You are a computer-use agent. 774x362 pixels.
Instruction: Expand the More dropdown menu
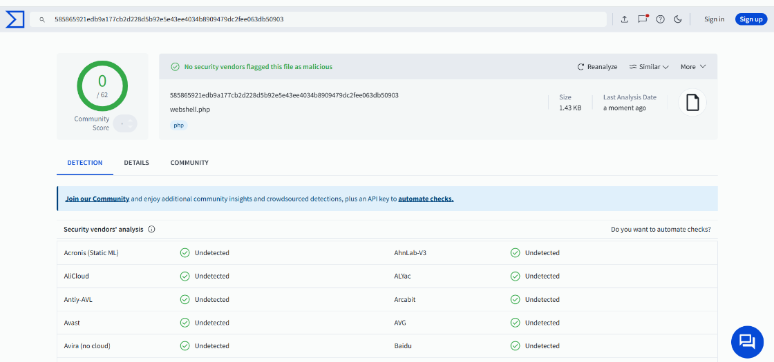point(692,67)
